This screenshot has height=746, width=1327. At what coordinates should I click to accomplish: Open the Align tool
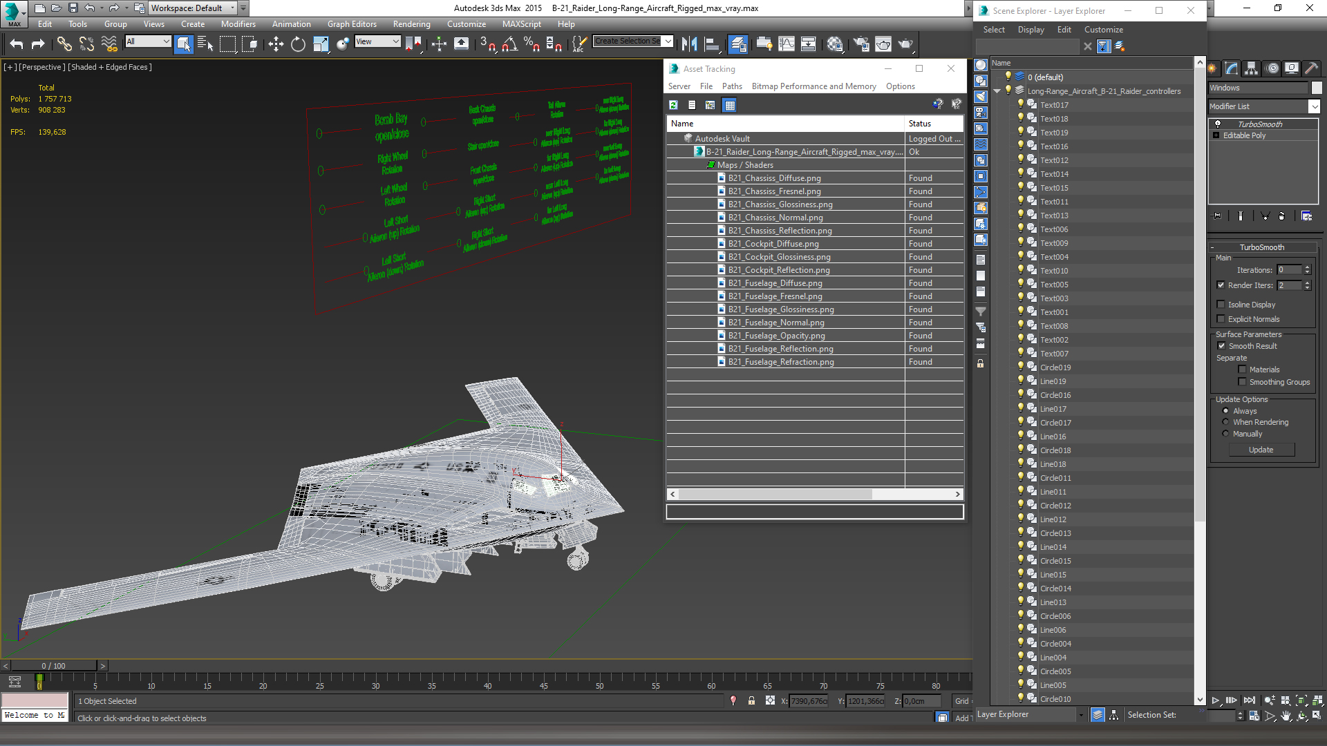click(x=711, y=44)
